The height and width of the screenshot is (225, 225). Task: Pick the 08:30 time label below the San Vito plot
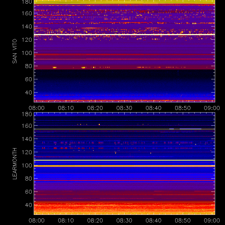[124, 108]
